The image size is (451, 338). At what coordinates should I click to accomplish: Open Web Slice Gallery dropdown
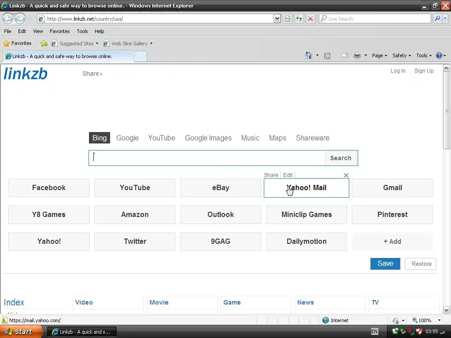[128, 44]
